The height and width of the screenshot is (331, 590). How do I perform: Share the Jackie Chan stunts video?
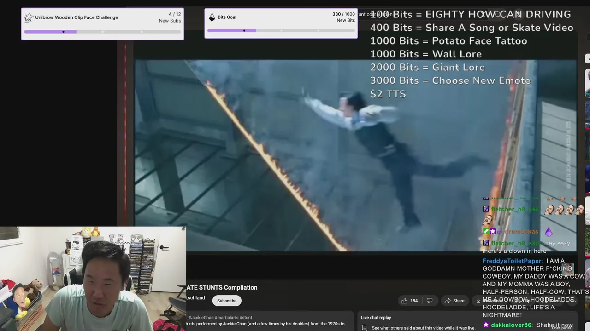point(454,301)
